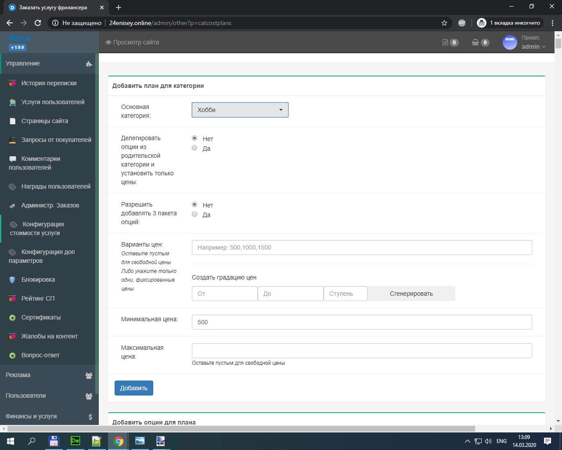Reload the page in Chrome
The width and height of the screenshot is (562, 450).
[x=38, y=23]
